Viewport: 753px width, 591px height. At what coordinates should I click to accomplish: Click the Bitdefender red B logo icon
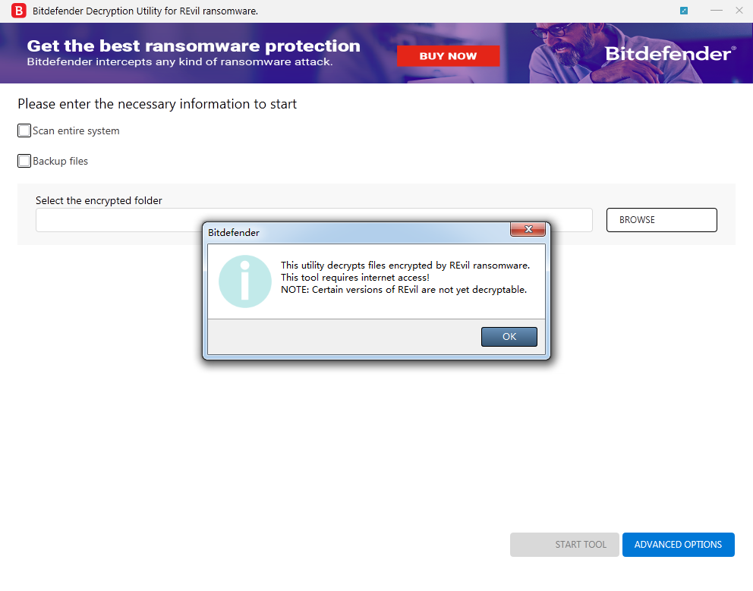(19, 11)
